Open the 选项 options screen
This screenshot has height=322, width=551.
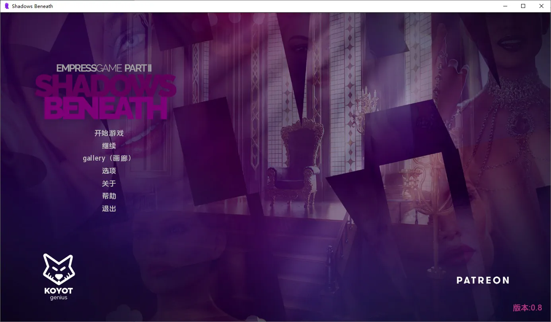pos(109,171)
